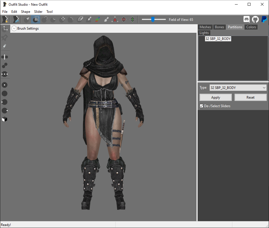Select the Weight Paint brush
The height and width of the screenshot is (228, 269).
[x=89, y=19]
